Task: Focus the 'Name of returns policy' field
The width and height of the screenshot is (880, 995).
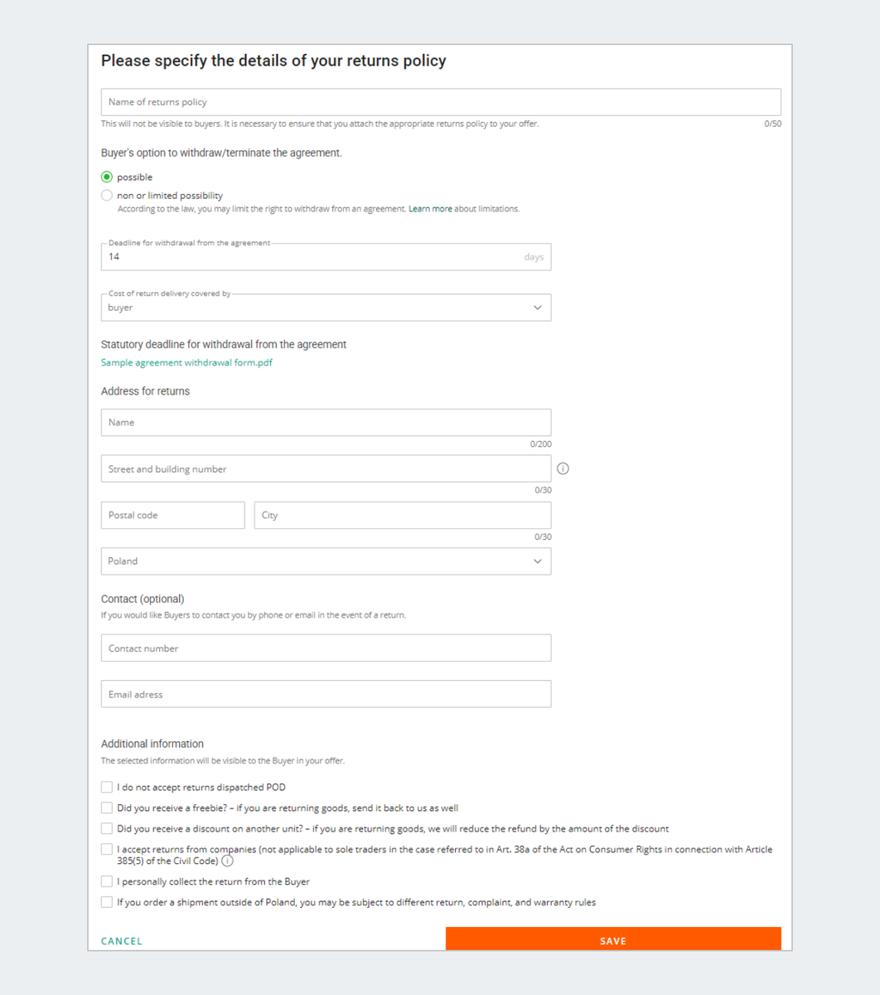Action: coord(440,102)
